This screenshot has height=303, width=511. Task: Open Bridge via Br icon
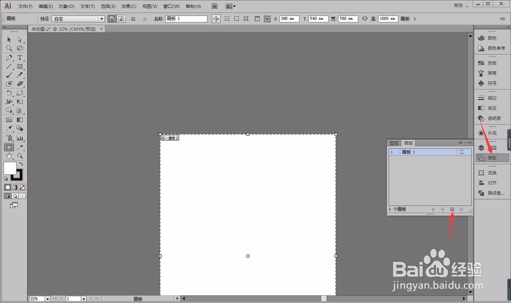[x=215, y=6]
